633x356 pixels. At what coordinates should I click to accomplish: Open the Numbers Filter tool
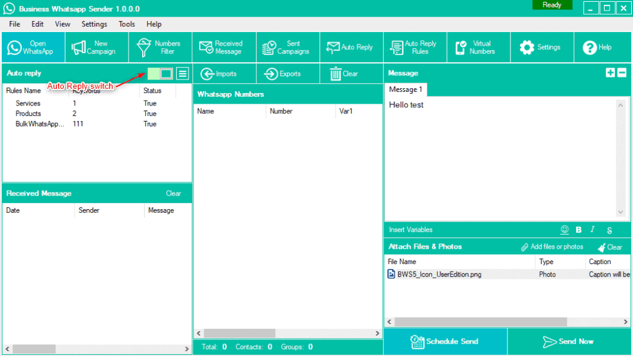(159, 48)
